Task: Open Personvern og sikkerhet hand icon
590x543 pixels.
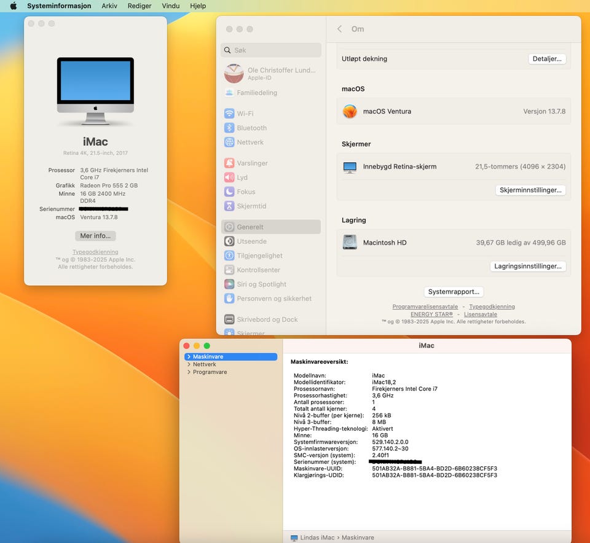Action: (229, 299)
